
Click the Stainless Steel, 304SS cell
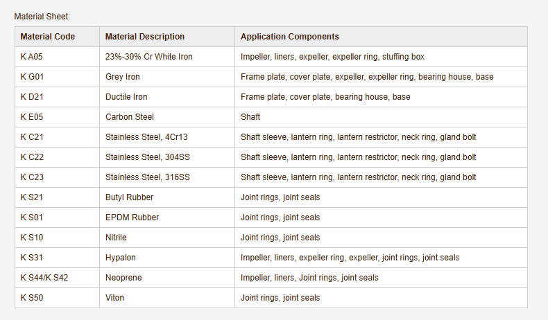(x=148, y=157)
